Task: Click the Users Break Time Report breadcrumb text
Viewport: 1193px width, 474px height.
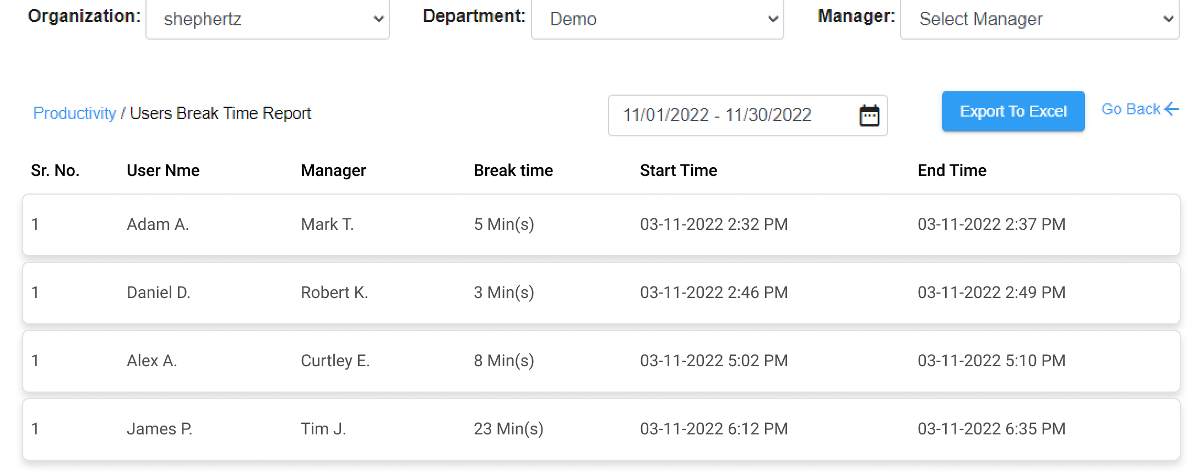Action: [x=220, y=113]
